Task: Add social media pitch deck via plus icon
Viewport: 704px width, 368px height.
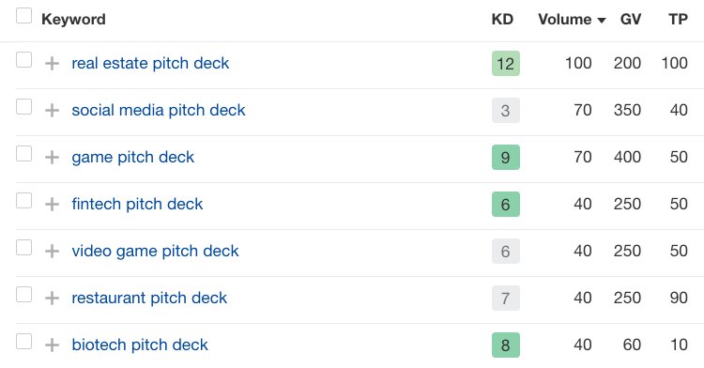Action: click(x=52, y=111)
